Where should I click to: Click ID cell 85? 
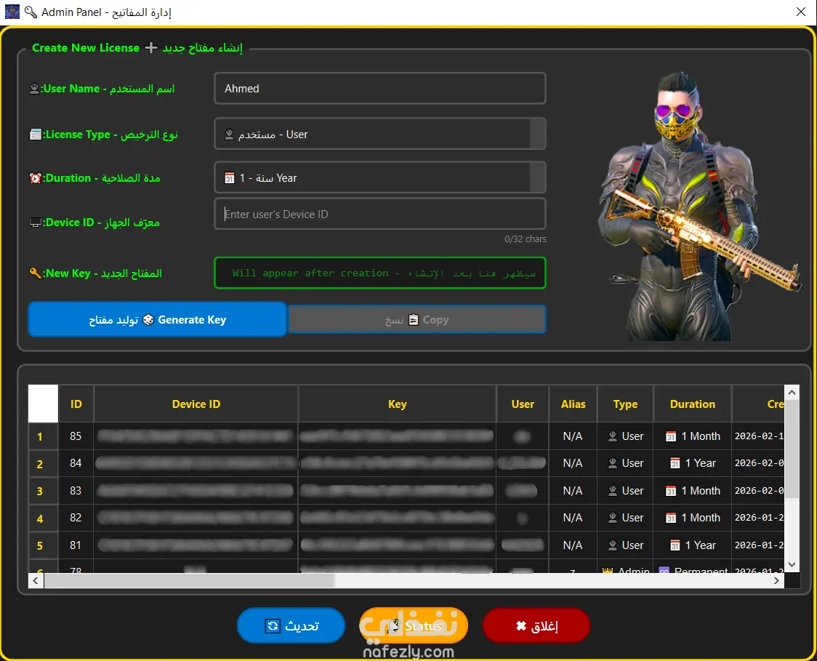(76, 436)
